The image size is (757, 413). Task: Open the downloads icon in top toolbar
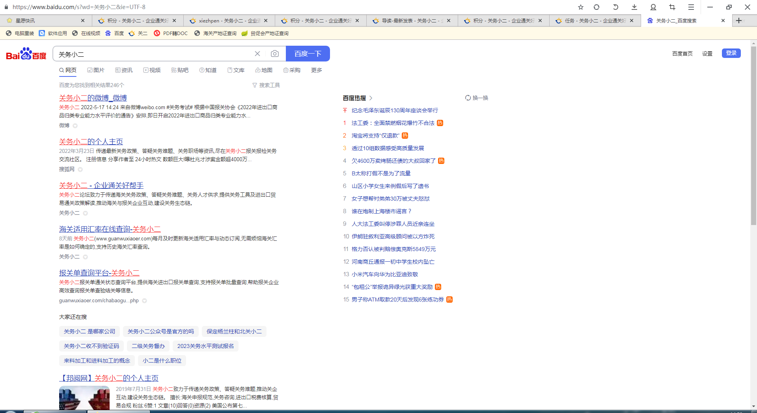coord(634,7)
